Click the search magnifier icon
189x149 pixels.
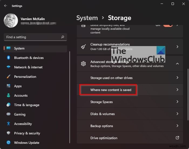63,37
